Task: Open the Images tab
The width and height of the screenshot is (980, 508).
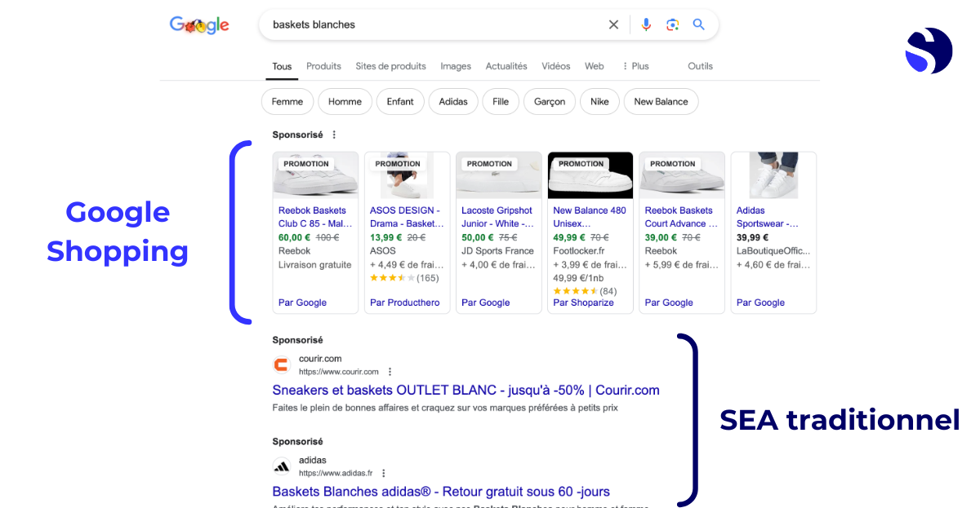Action: (456, 66)
